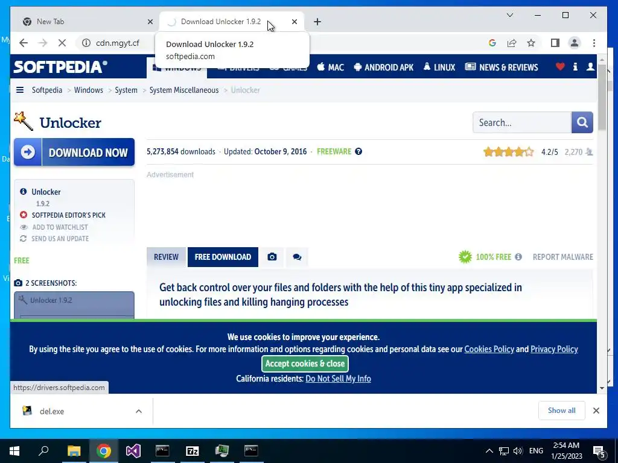The image size is (618, 463).
Task: Open Windows Start menu
Action: pos(14,451)
